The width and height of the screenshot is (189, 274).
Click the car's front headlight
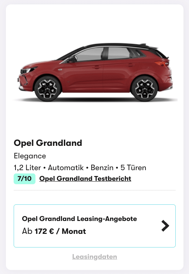29,70
